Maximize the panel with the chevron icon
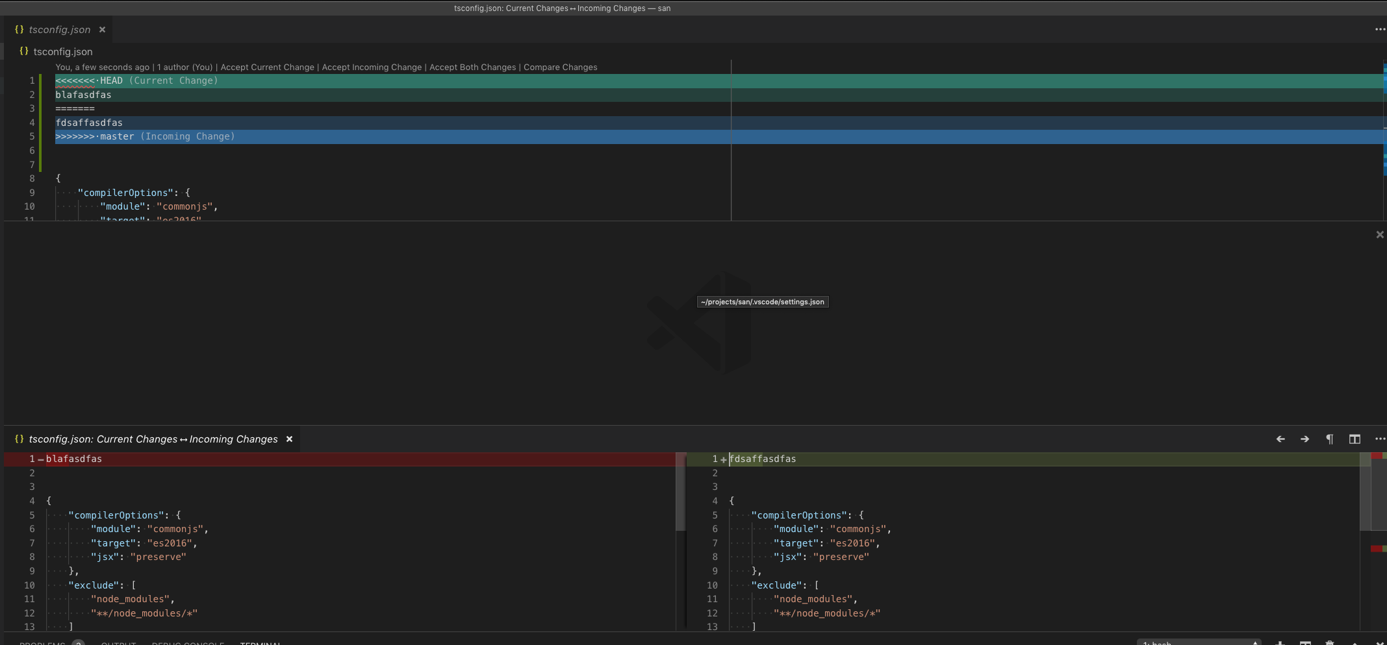The width and height of the screenshot is (1387, 645). (1356, 643)
